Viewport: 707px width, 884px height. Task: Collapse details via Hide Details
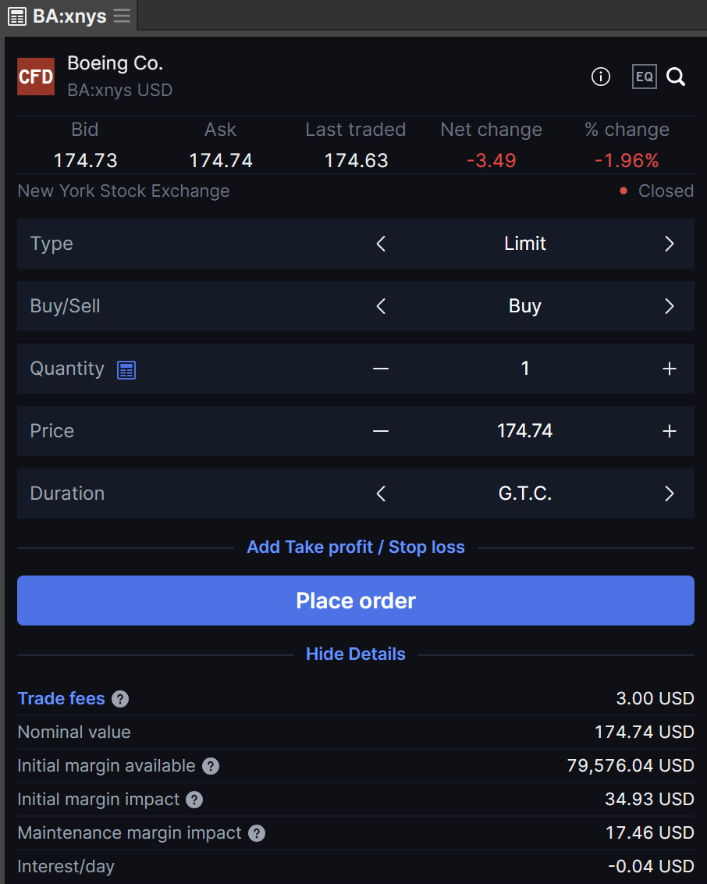click(x=356, y=654)
